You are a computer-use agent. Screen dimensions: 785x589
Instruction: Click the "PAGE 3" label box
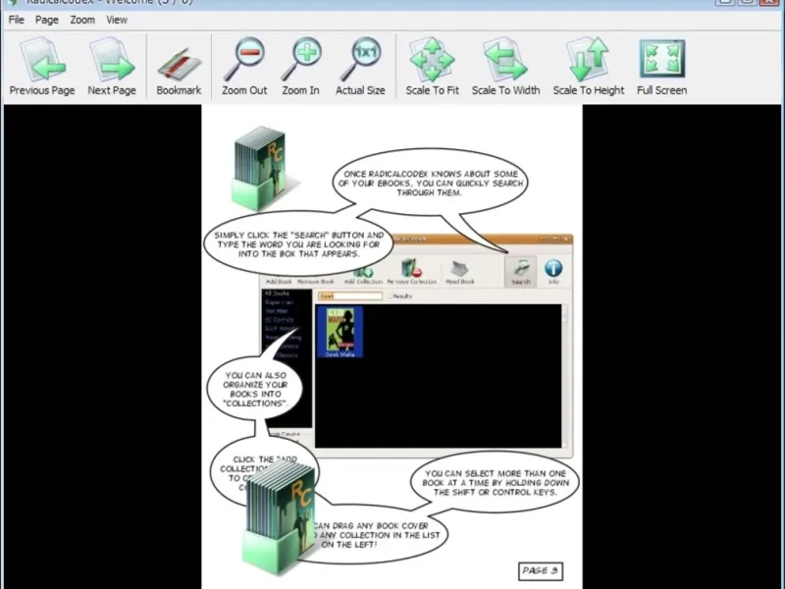click(541, 571)
